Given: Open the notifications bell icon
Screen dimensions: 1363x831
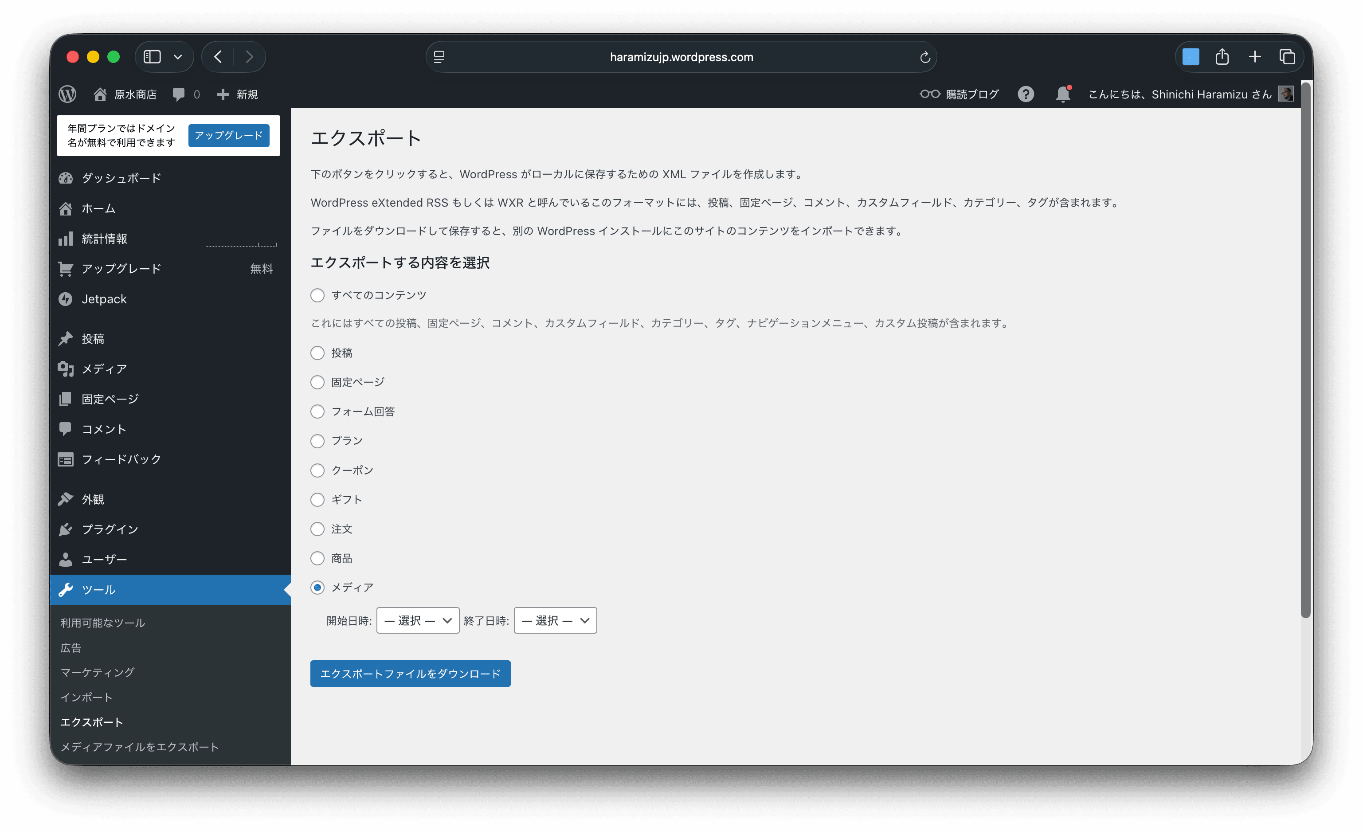Looking at the screenshot, I should pyautogui.click(x=1063, y=94).
